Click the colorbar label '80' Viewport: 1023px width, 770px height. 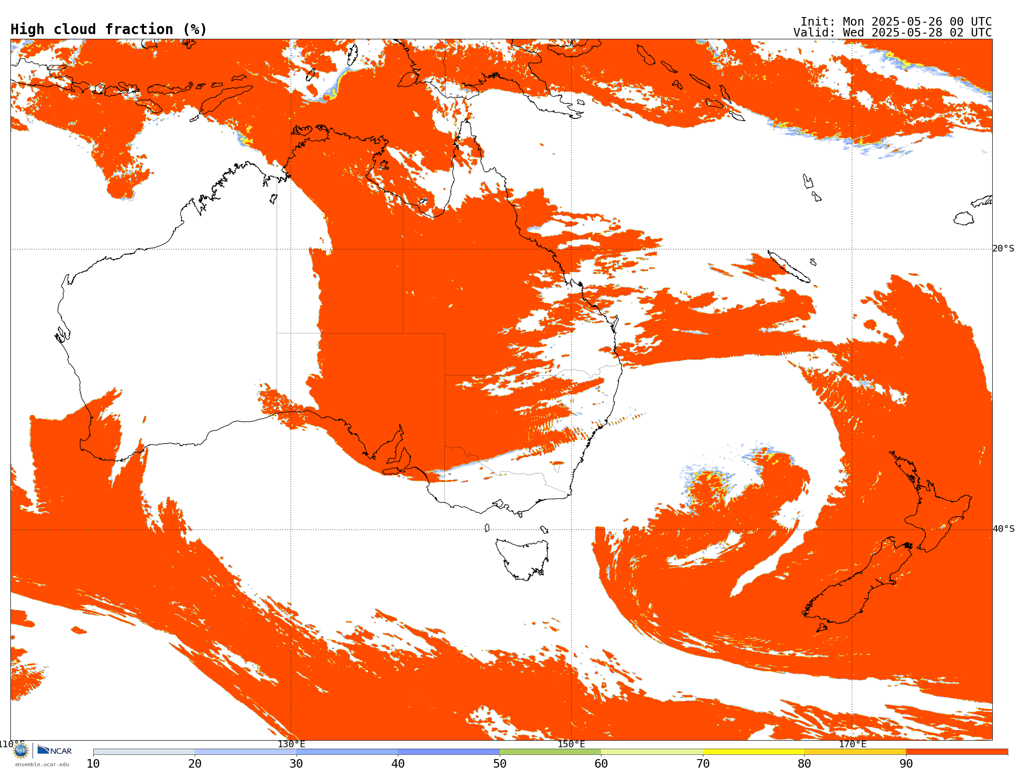point(804,764)
